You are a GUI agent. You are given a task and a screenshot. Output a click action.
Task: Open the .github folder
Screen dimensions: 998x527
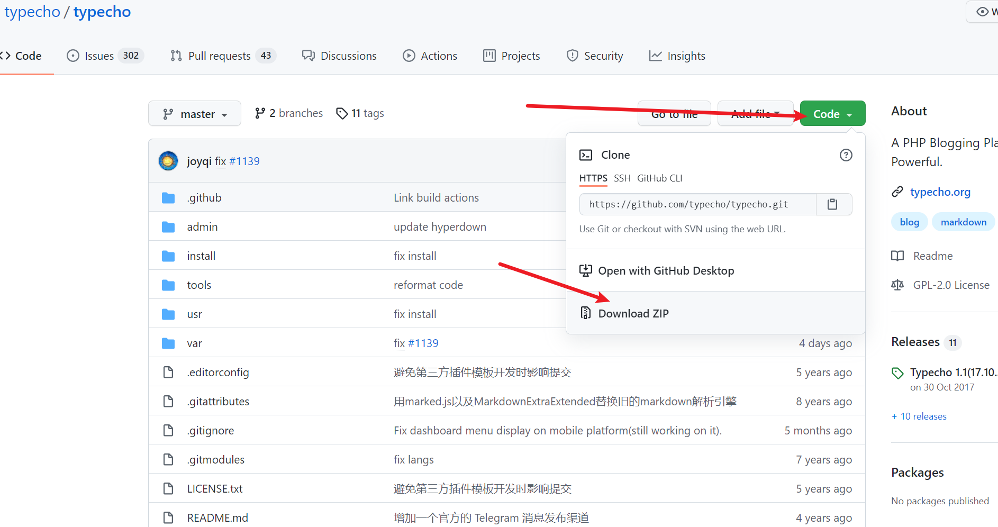click(x=204, y=198)
